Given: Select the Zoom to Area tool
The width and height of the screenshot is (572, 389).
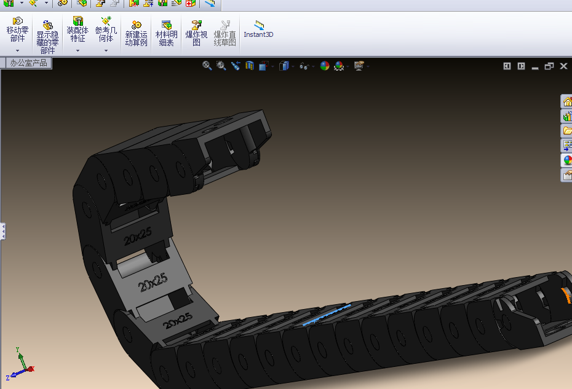Looking at the screenshot, I should tap(221, 66).
